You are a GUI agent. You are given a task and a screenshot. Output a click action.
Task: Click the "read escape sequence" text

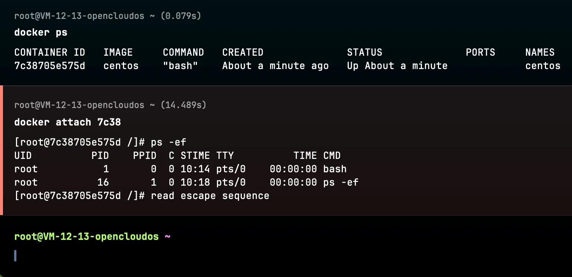[x=210, y=196]
